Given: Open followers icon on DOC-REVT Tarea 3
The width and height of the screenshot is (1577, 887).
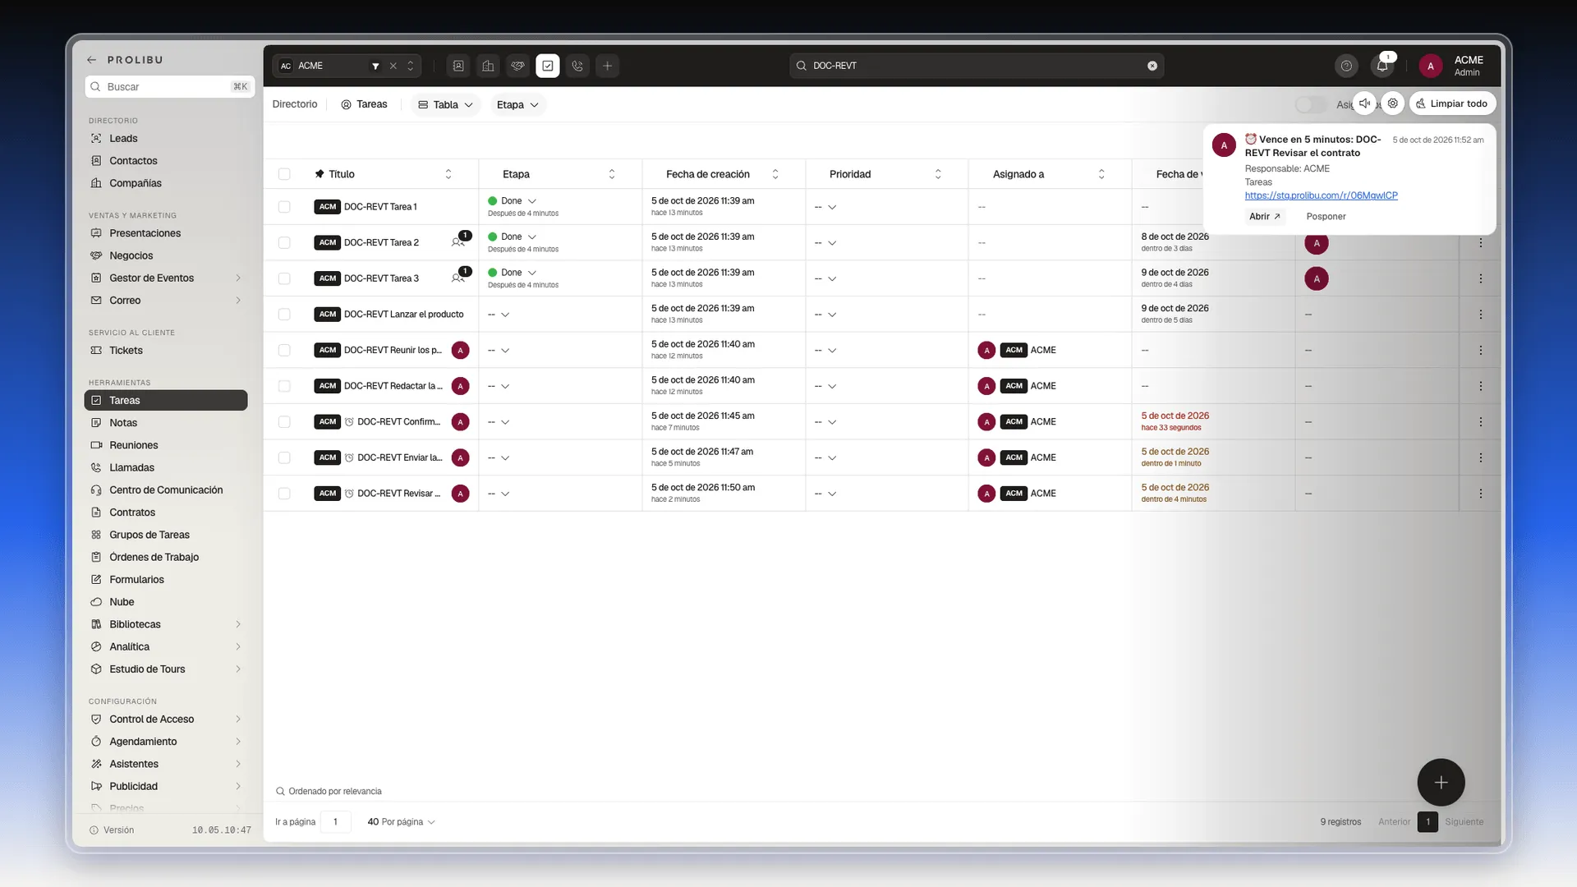Looking at the screenshot, I should click(x=458, y=278).
